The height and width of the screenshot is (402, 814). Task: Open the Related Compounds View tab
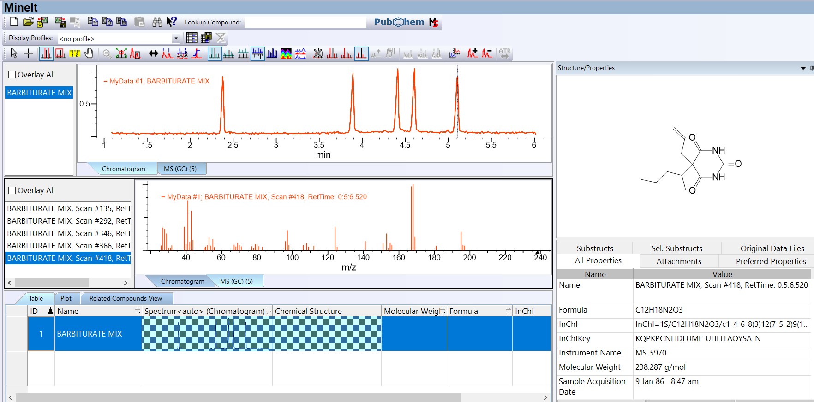126,298
